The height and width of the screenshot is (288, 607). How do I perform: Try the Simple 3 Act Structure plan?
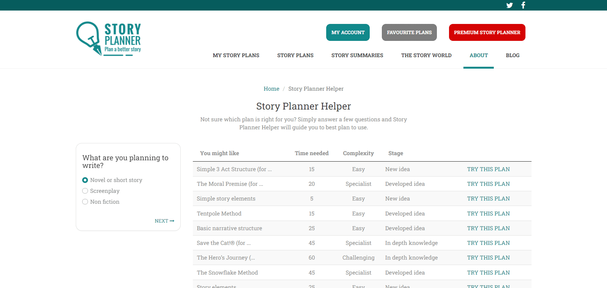point(488,169)
